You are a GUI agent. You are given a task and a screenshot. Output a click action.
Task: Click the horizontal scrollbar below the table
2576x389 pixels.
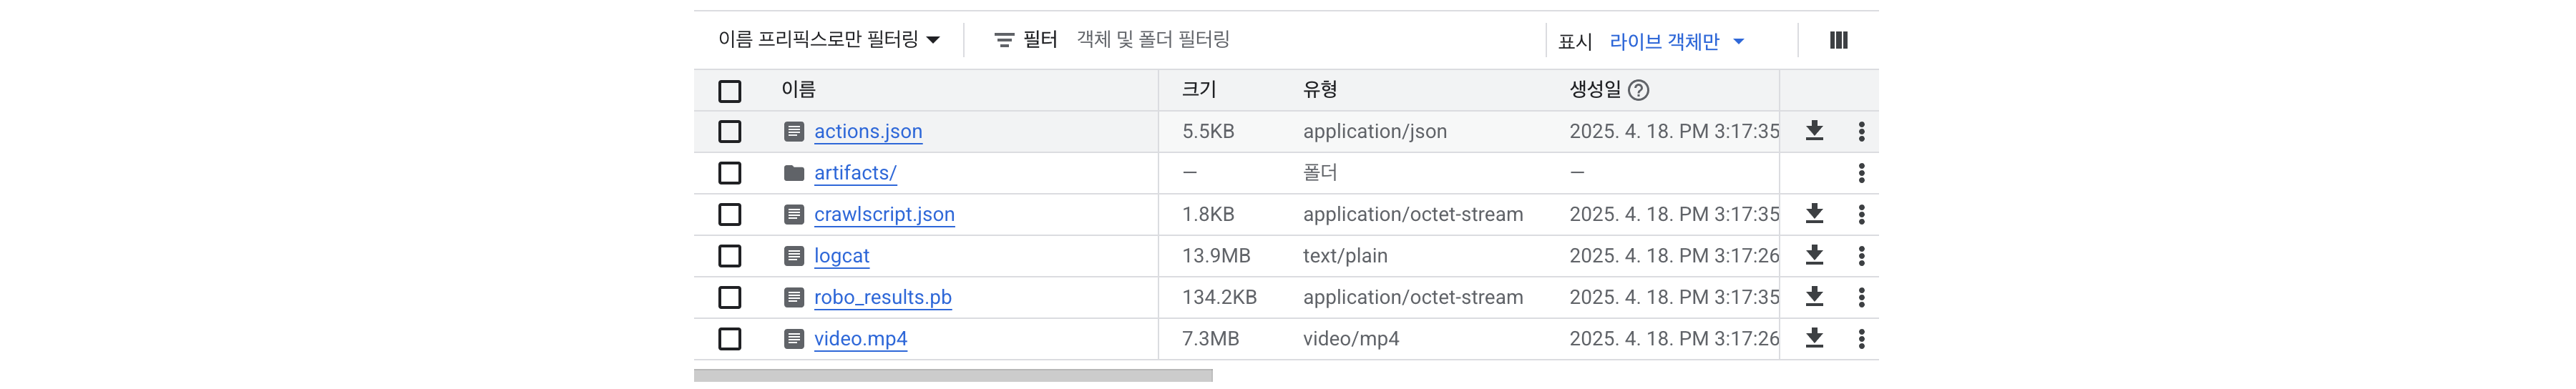pyautogui.click(x=953, y=376)
